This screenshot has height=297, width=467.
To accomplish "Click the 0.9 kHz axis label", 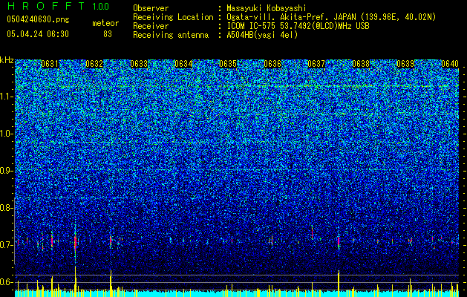I will coord(7,171).
